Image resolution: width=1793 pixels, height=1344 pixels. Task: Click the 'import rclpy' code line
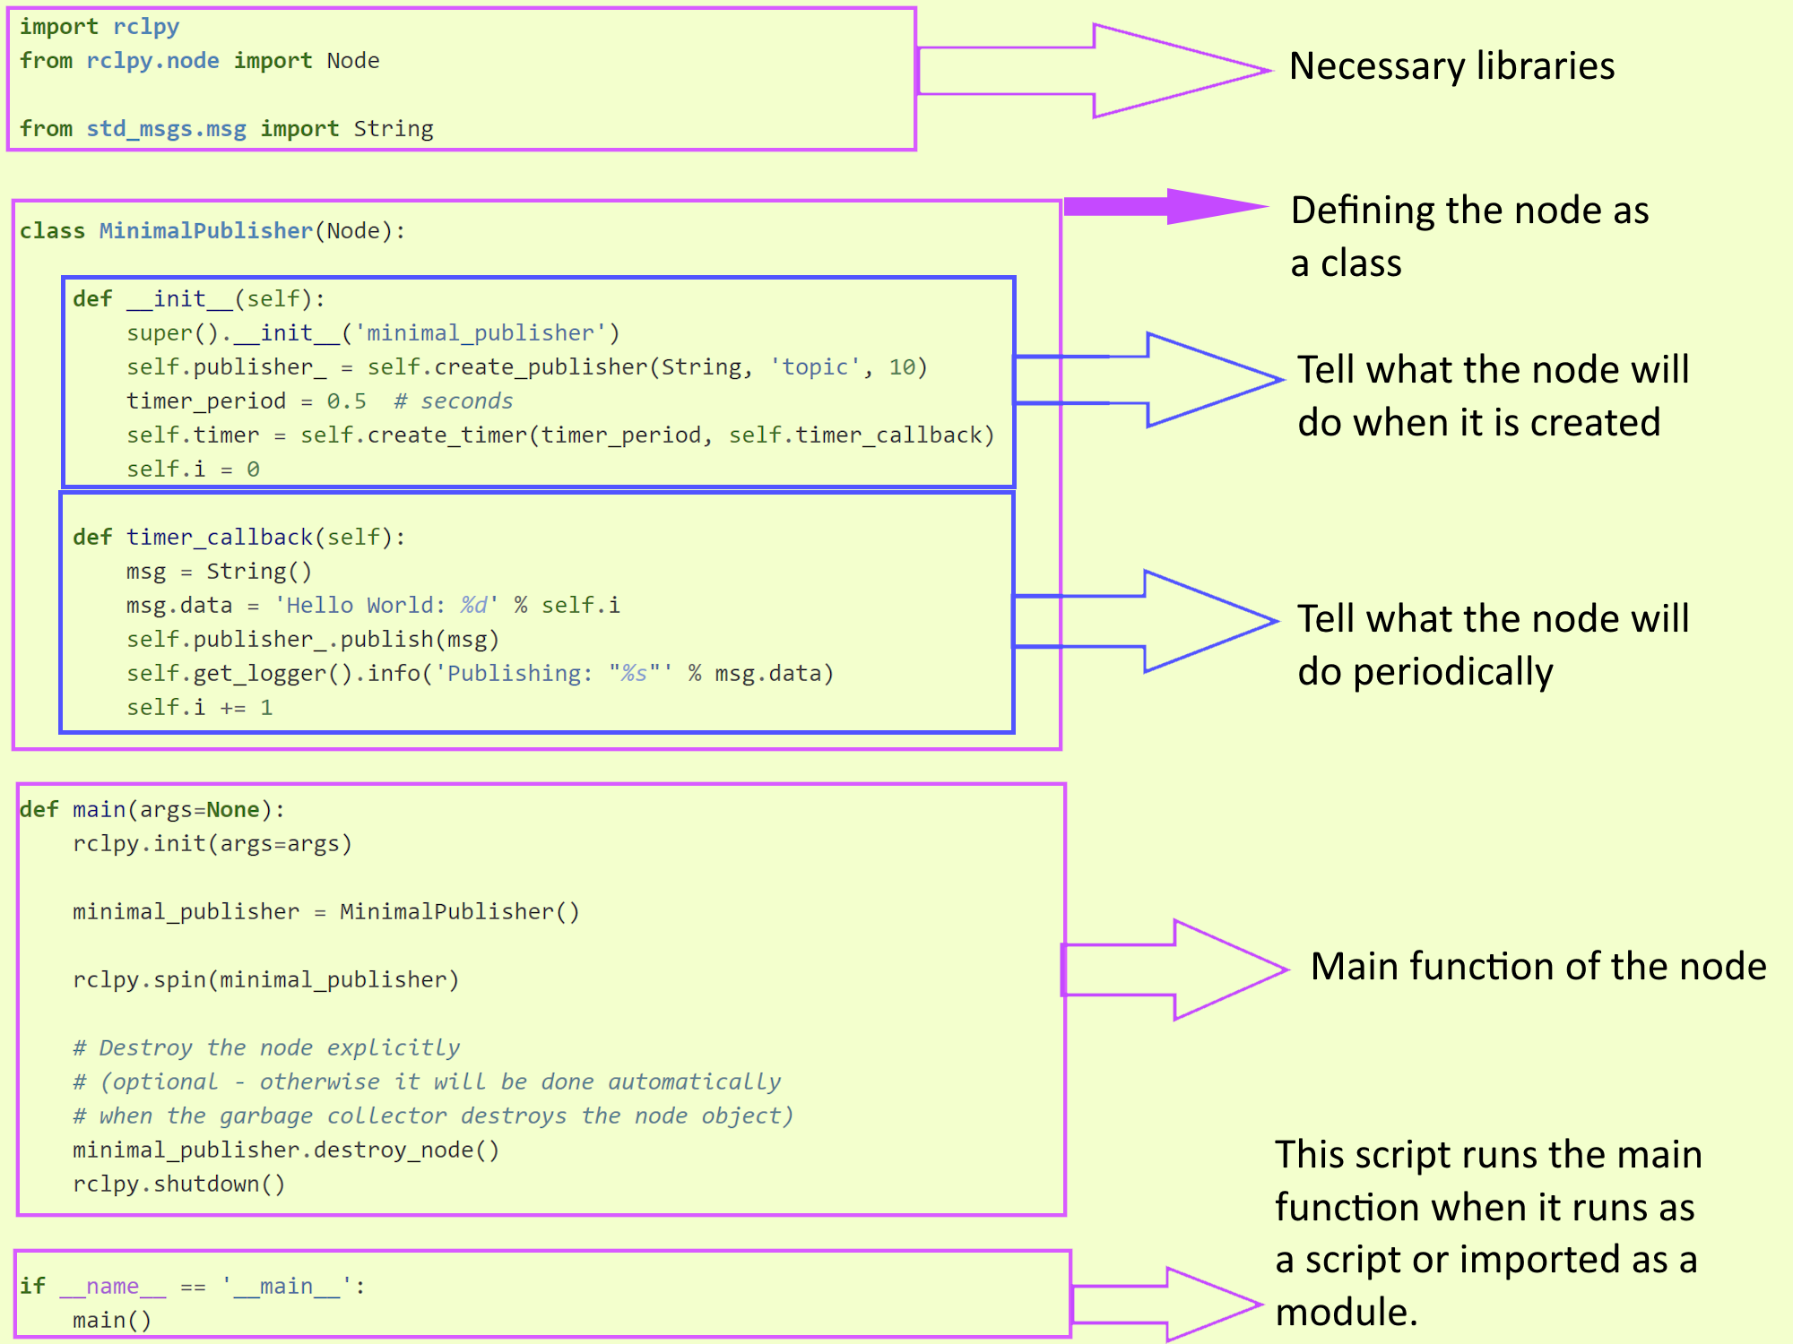coord(100,27)
